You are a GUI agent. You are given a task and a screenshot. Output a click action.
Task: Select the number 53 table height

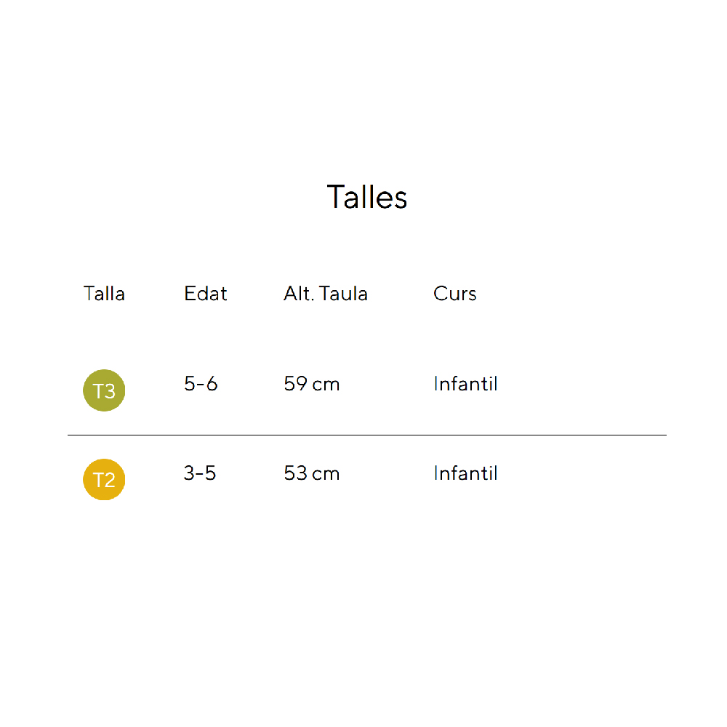coord(295,473)
